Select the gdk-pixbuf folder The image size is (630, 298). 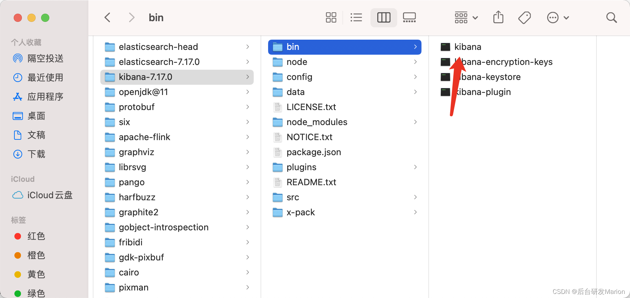click(x=177, y=257)
